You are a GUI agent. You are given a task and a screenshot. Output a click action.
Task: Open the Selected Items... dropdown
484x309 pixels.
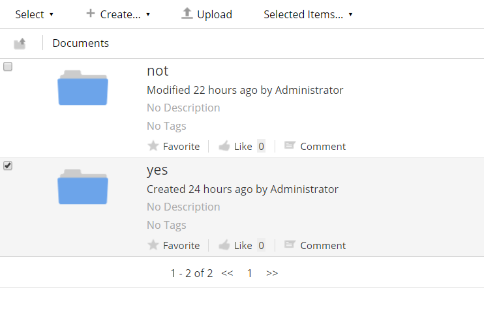click(x=308, y=14)
